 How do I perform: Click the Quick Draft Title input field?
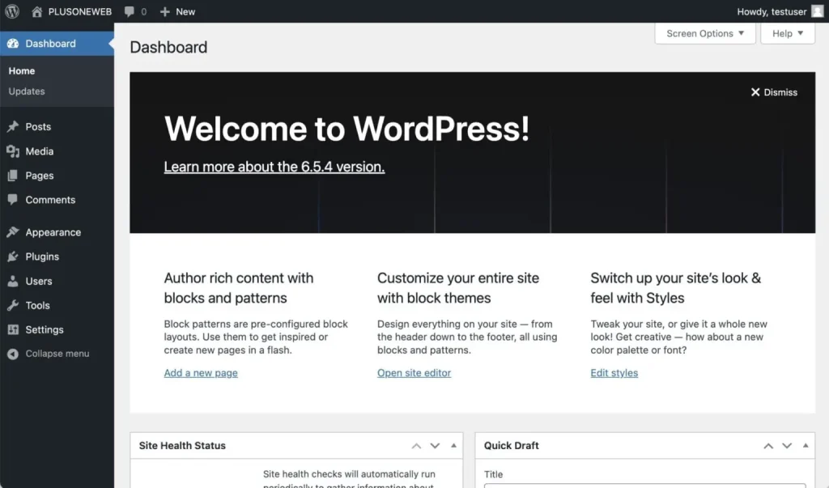pos(644,484)
